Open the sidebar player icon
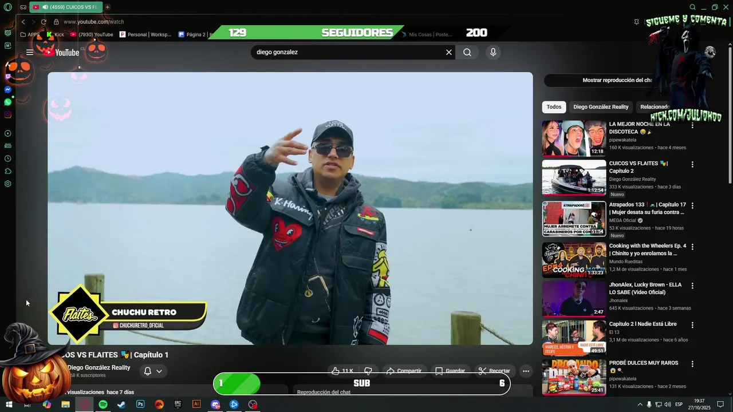 [7, 133]
